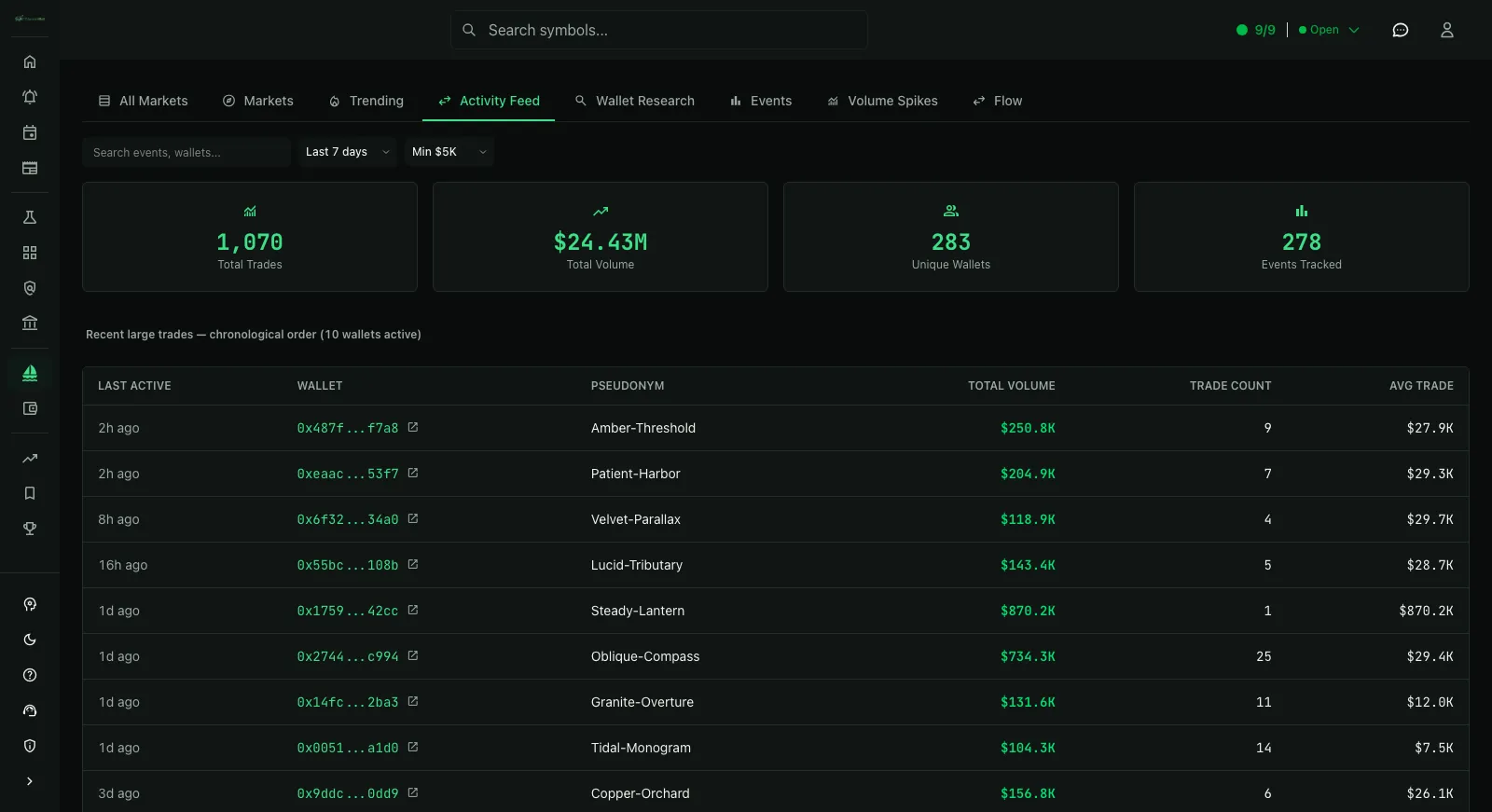Open the shield at-sign icon in sidebar
Screen dimensions: 1492x812
click(30, 288)
